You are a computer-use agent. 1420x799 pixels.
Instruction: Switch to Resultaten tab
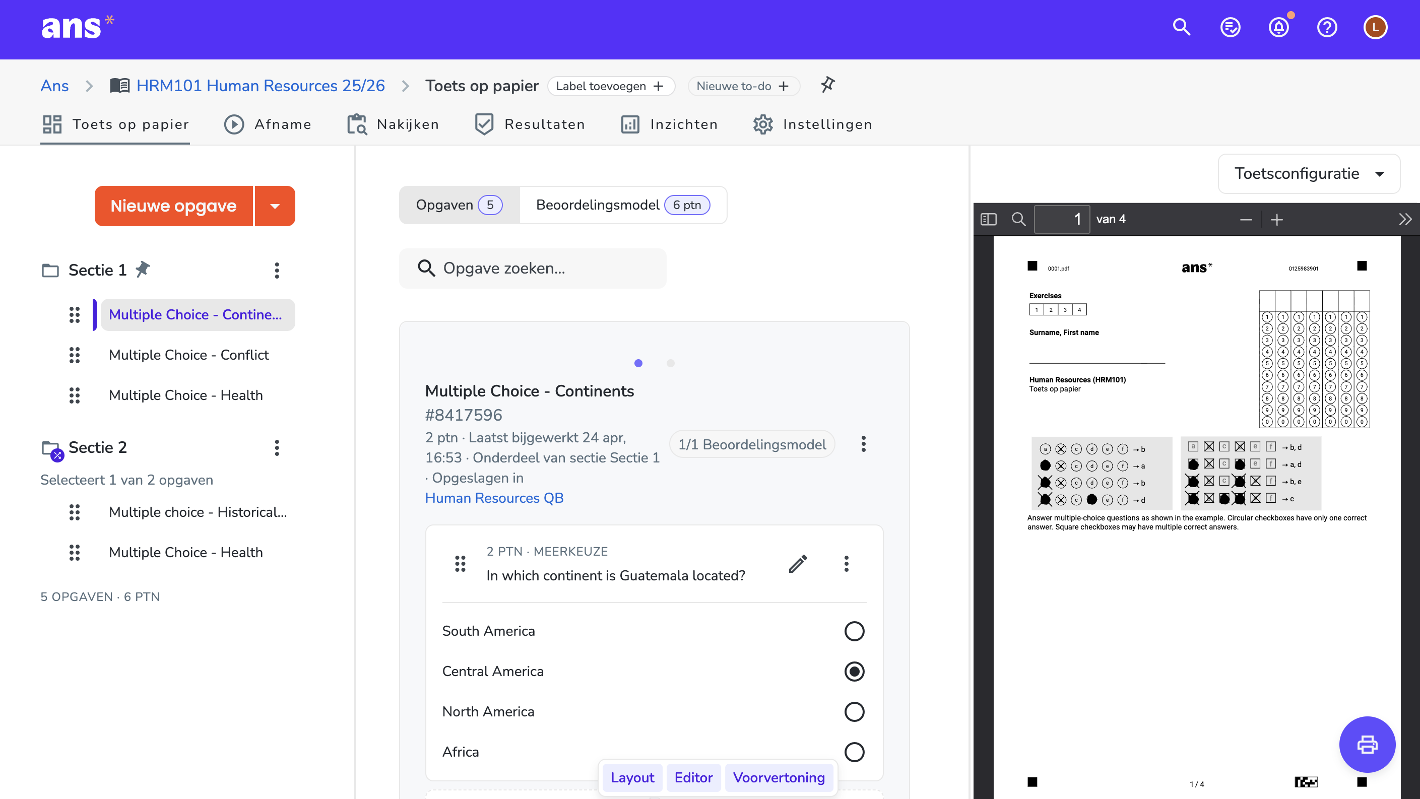coord(530,124)
